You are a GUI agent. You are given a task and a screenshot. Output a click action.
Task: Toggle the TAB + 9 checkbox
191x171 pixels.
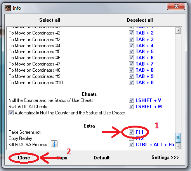pos(131,76)
